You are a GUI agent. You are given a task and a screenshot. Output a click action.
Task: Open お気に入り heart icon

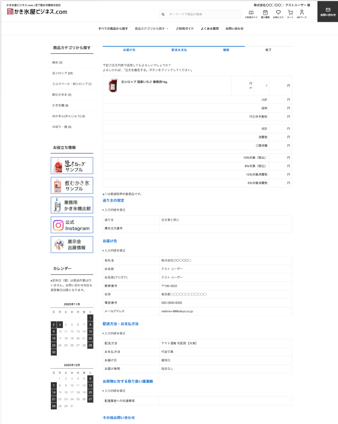tap(278, 14)
